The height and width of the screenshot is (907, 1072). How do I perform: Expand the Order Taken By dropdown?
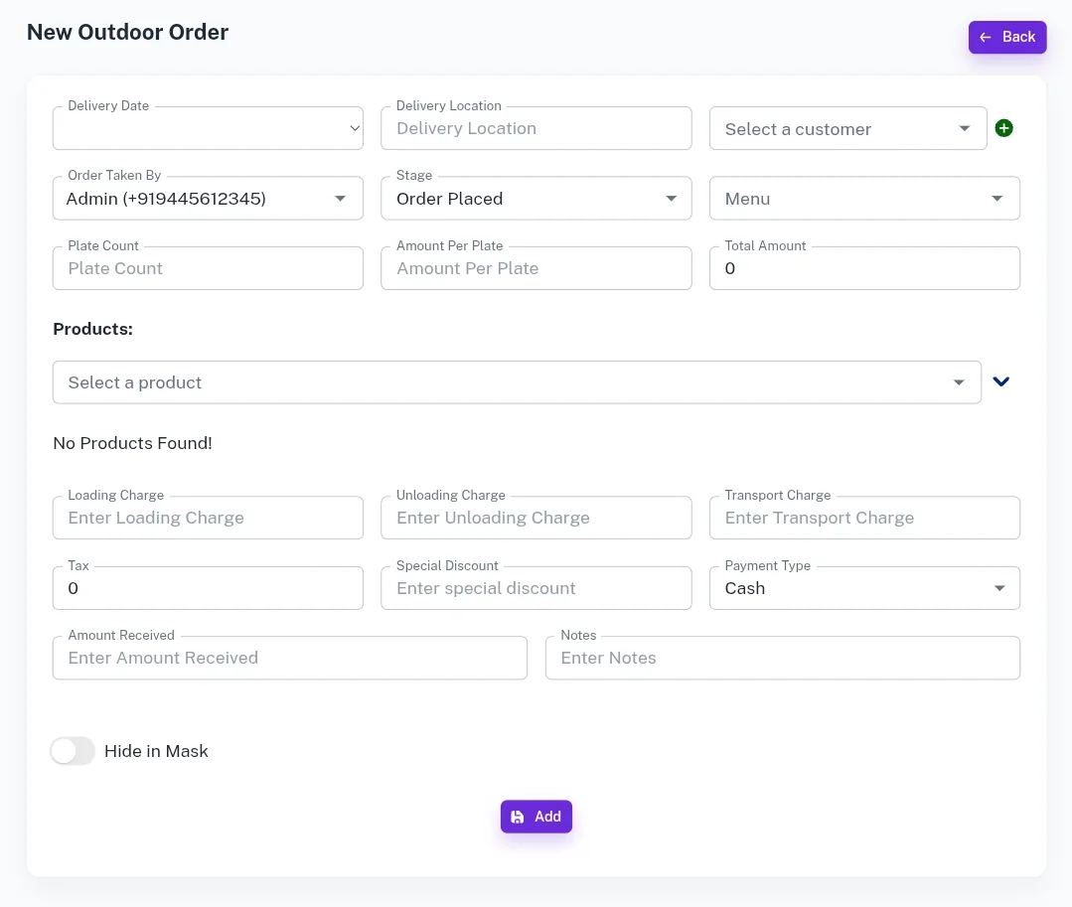[x=208, y=199]
